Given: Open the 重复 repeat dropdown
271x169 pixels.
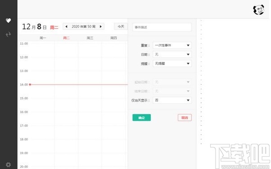Looking at the screenshot, I should pyautogui.click(x=172, y=46).
